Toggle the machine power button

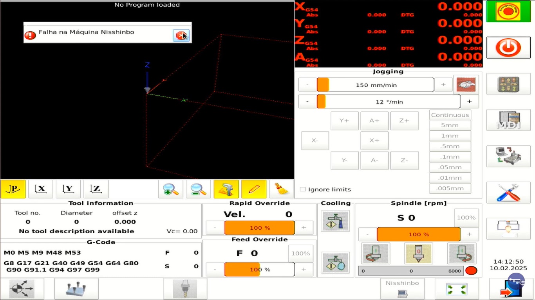508,48
